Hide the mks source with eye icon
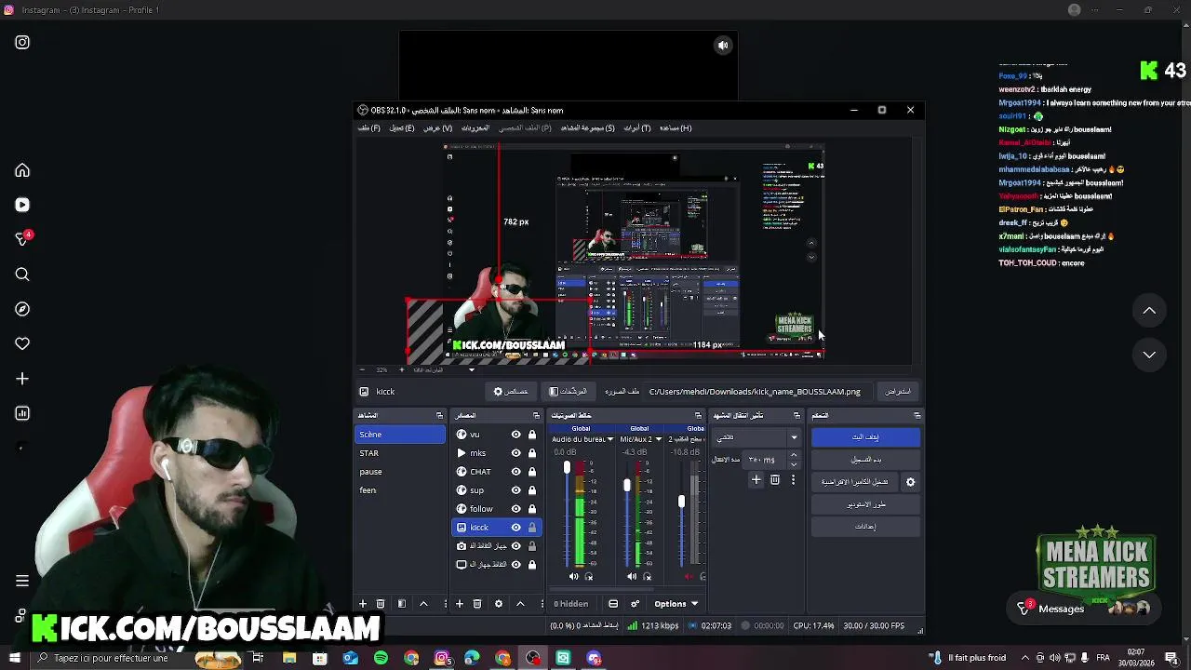This screenshot has height=670, width=1191. (x=515, y=453)
